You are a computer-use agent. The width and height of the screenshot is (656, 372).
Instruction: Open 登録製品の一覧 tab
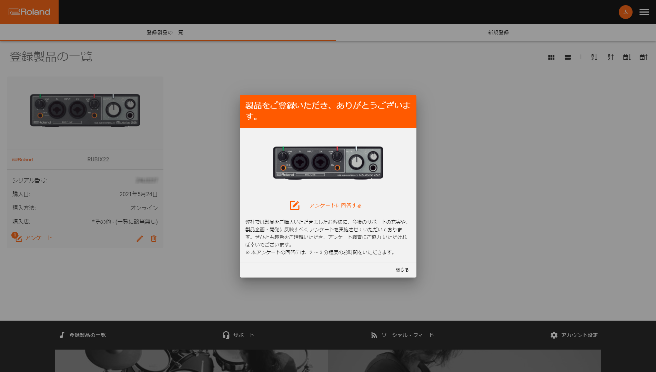(165, 32)
